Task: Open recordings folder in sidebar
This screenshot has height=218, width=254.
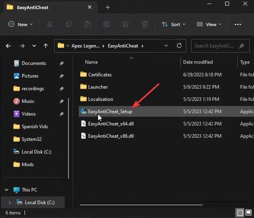Action: point(33,89)
